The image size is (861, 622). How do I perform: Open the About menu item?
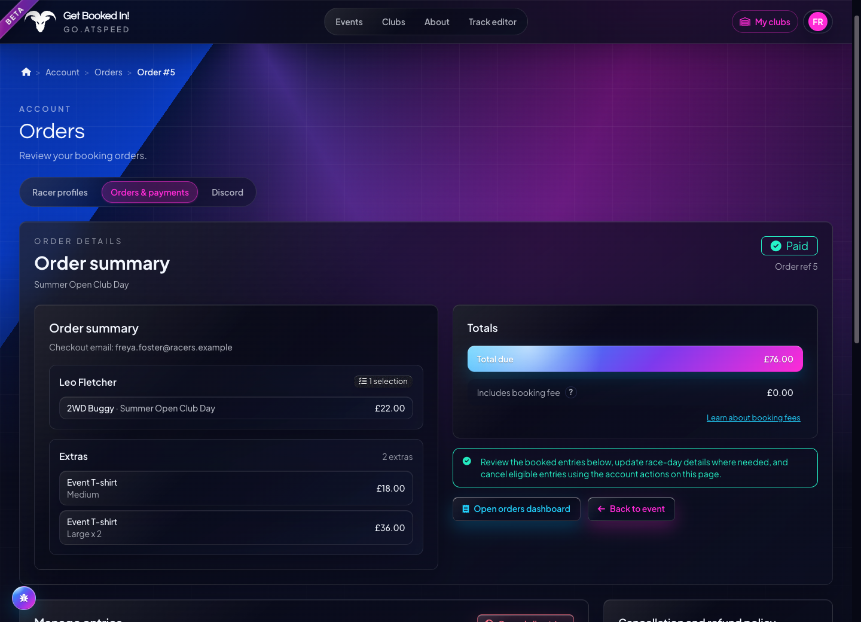pyautogui.click(x=437, y=22)
